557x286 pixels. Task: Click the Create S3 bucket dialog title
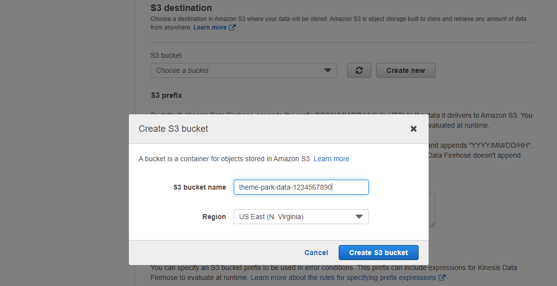(173, 128)
